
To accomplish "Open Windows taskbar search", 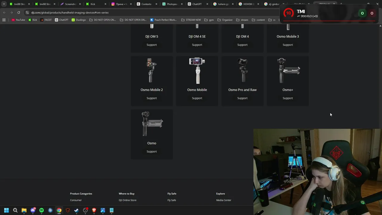I will pyautogui.click(x=15, y=210).
